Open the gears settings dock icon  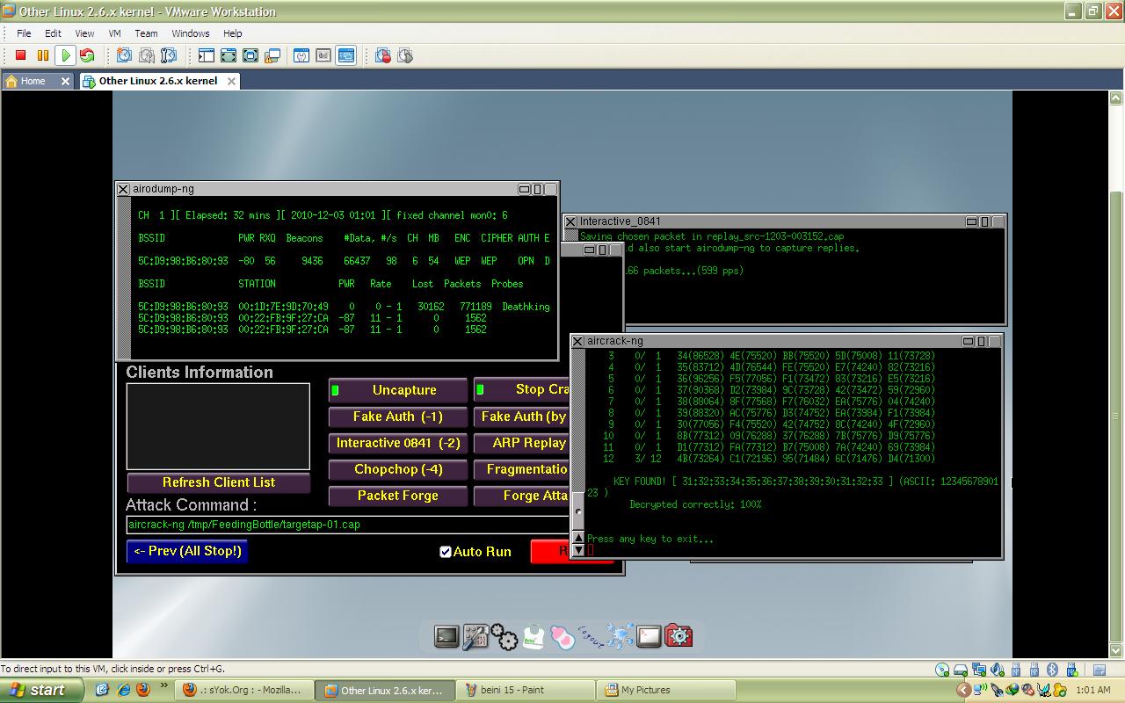pos(504,636)
